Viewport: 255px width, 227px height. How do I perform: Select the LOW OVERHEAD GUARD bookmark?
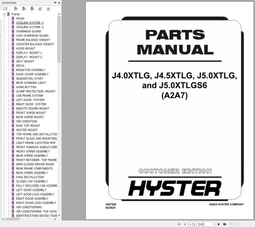pyautogui.click(x=32, y=36)
